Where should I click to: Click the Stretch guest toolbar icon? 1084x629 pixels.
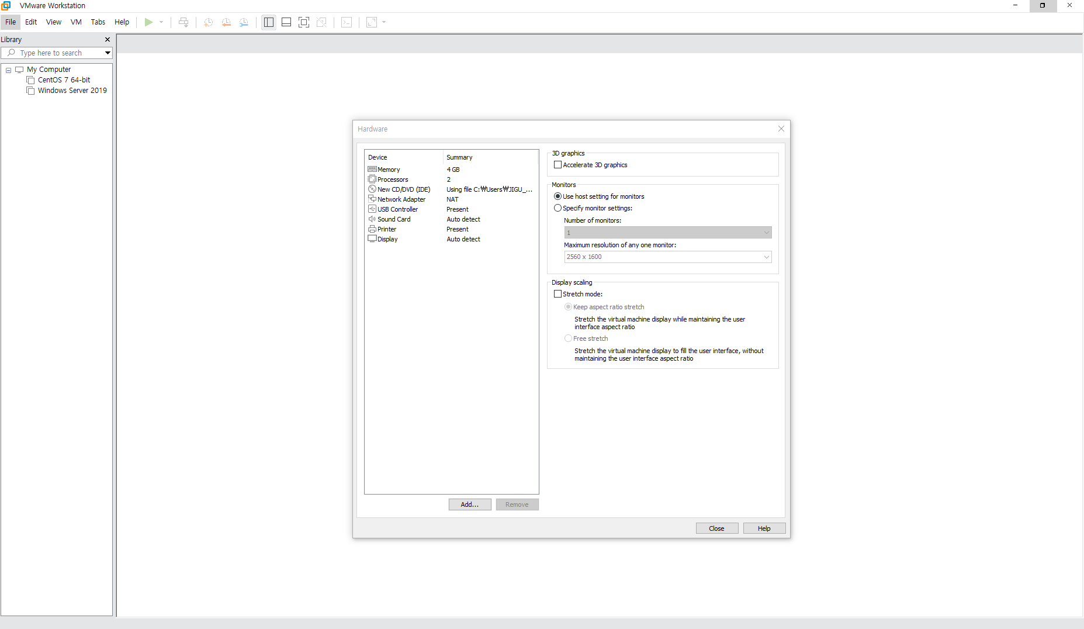[372, 22]
